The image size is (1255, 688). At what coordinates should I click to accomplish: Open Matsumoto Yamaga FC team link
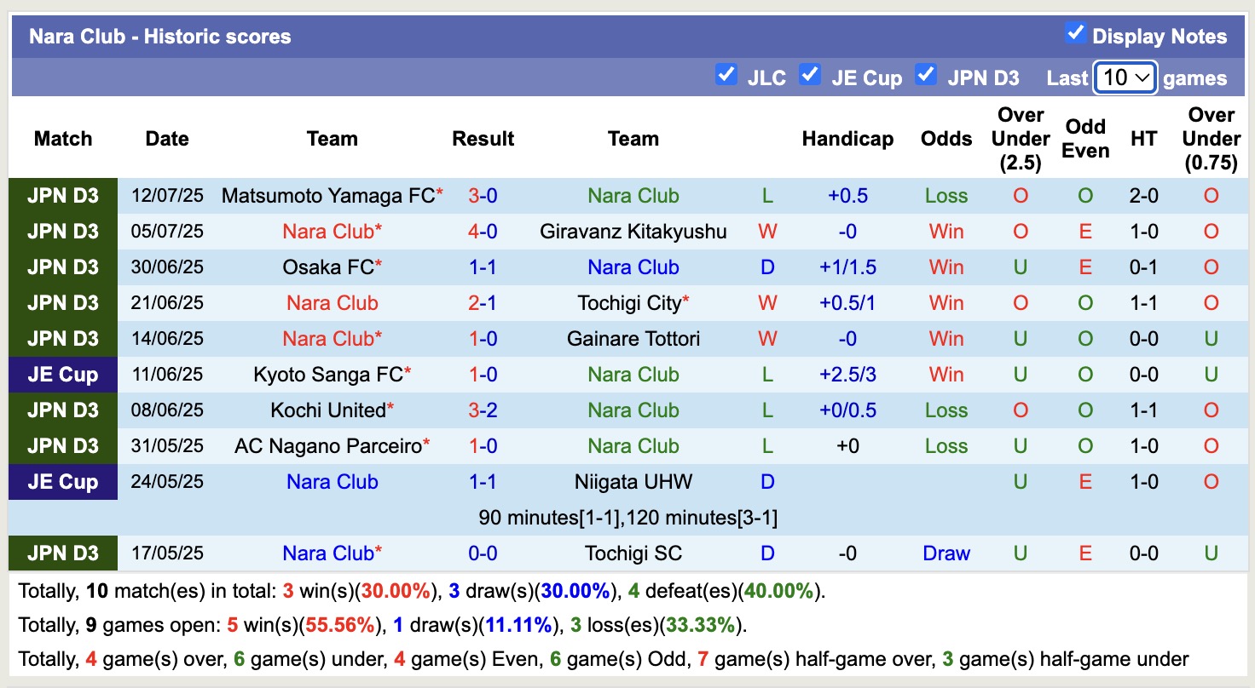(x=327, y=196)
